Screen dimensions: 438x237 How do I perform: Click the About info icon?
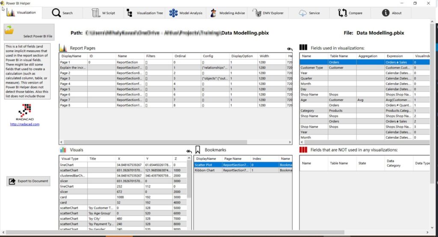coord(385,13)
